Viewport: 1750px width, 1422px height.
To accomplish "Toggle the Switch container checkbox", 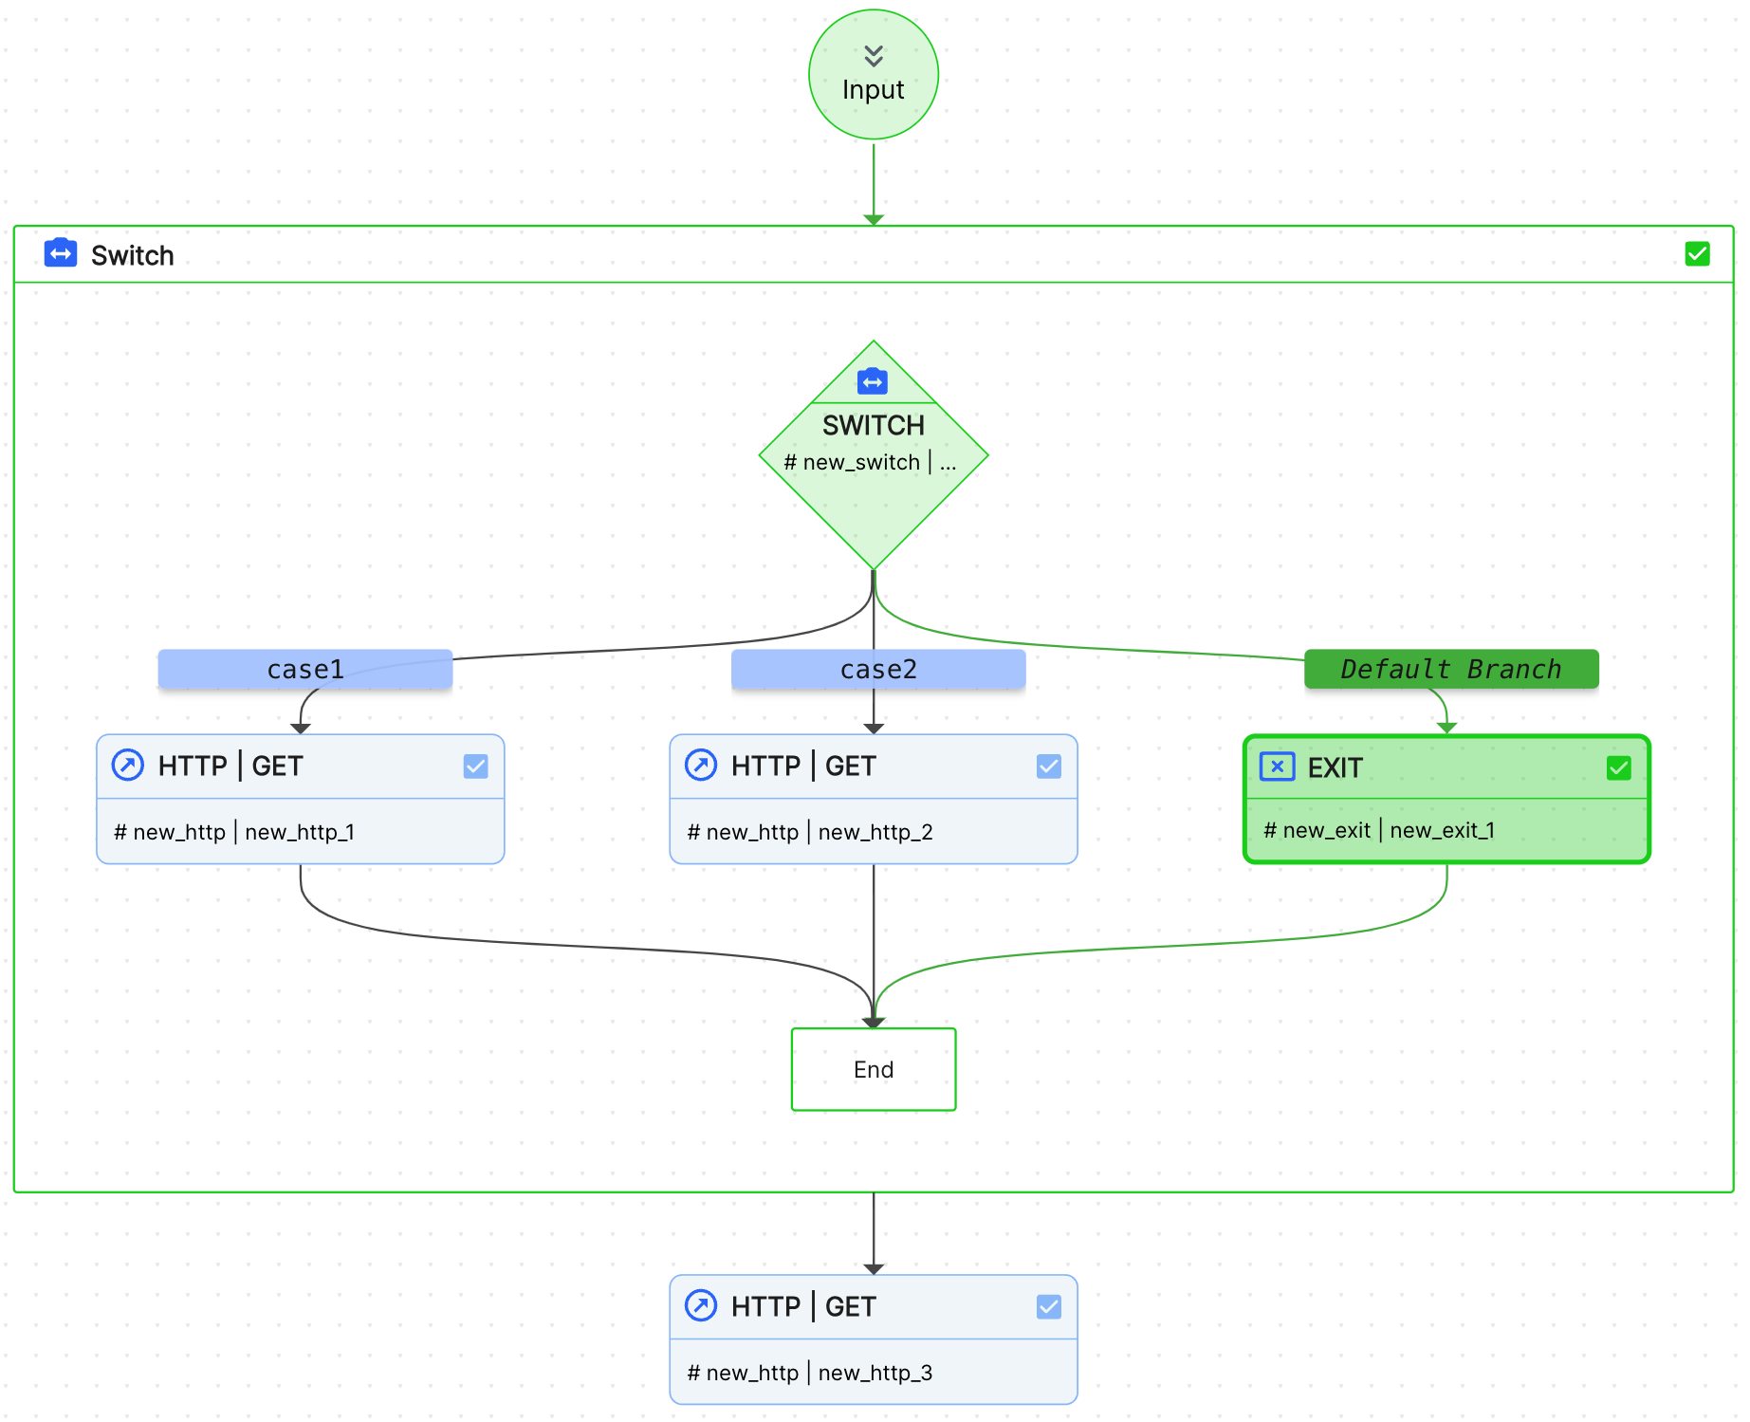I will pyautogui.click(x=1697, y=254).
